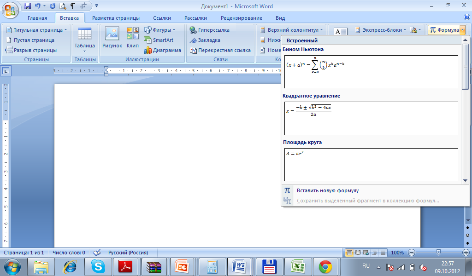The image size is (472, 276).
Task: Save the document from the quick access toolbar
Action: pos(28,6)
